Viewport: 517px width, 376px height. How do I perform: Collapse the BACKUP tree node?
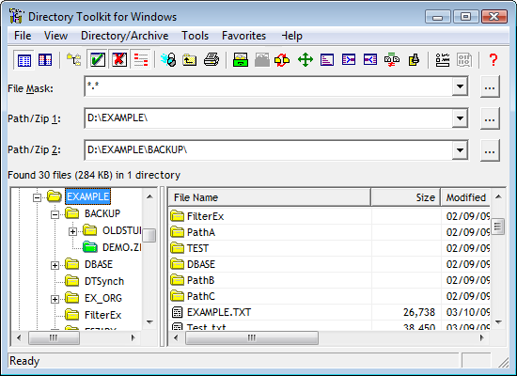click(55, 214)
